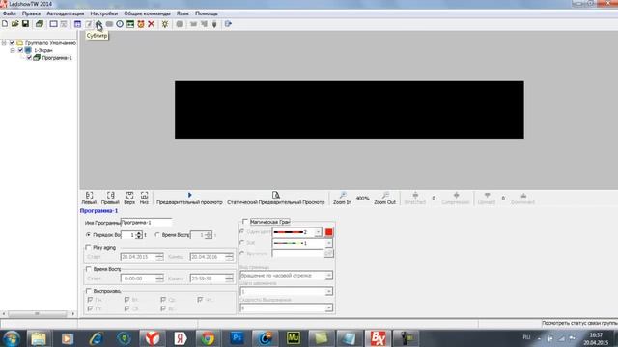Image resolution: width=618 pixels, height=347 pixels.
Task: Enable the Play aging checkbox
Action: [x=88, y=248]
